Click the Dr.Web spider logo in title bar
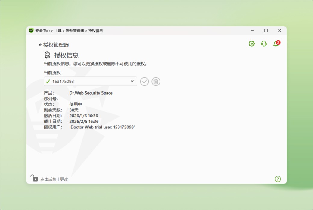Image resolution: width=313 pixels, height=210 pixels. click(x=31, y=30)
